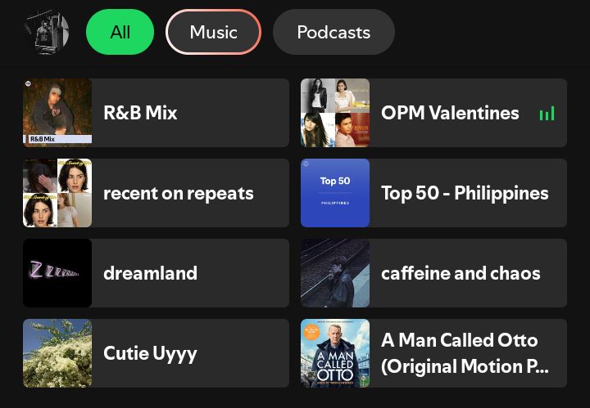Click the A Man Called Otto title

point(465,353)
